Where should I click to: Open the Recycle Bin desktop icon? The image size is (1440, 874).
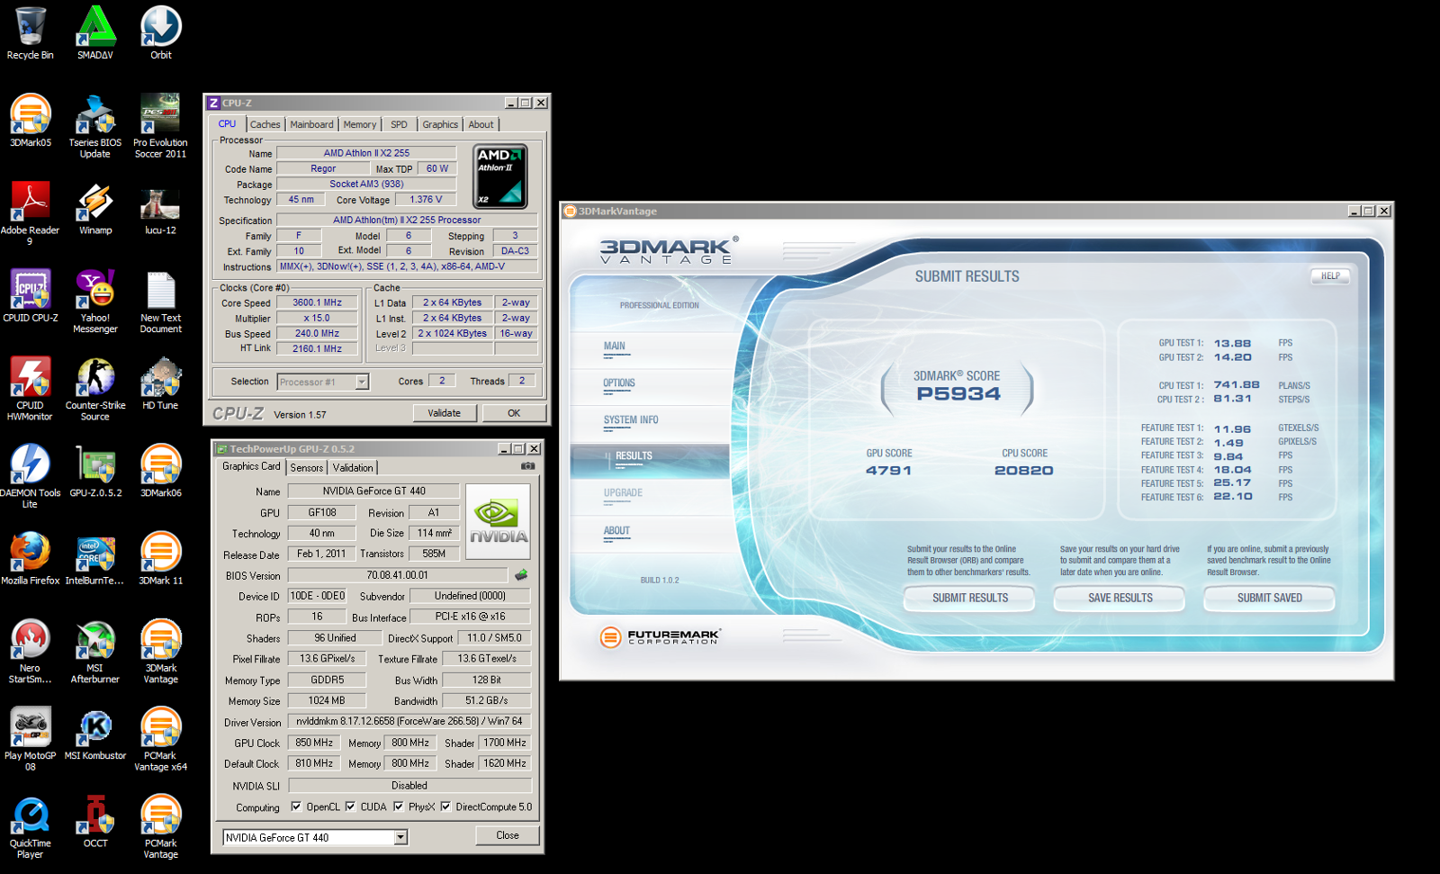30,32
